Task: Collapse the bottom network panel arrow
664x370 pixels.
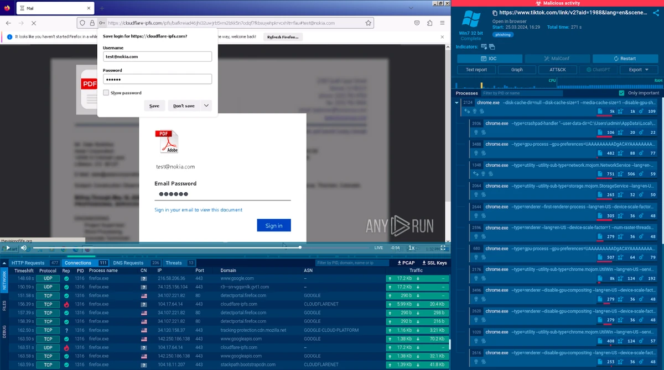Action: click(x=4, y=262)
